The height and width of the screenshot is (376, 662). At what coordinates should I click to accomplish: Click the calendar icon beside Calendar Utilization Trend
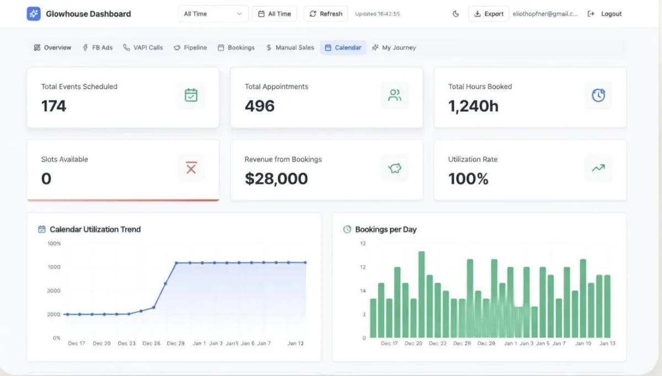[41, 229]
